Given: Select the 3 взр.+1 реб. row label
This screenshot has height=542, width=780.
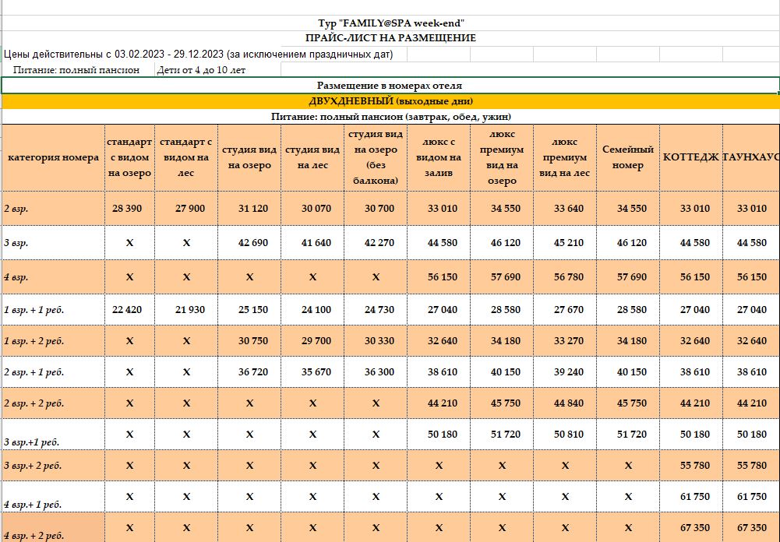Looking at the screenshot, I should (x=53, y=435).
